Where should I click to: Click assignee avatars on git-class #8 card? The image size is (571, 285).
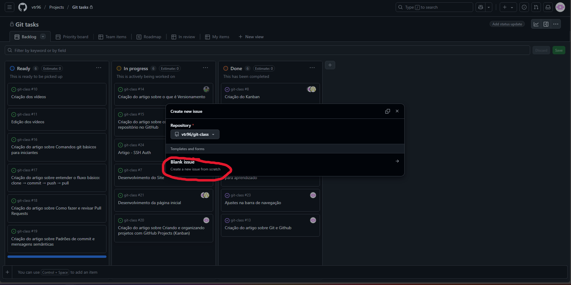pos(312,89)
